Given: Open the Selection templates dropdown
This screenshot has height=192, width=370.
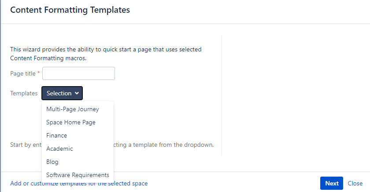Looking at the screenshot, I should (59, 93).
